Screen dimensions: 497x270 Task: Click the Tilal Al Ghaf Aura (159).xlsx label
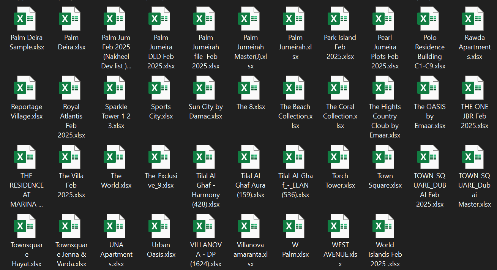pos(251,185)
